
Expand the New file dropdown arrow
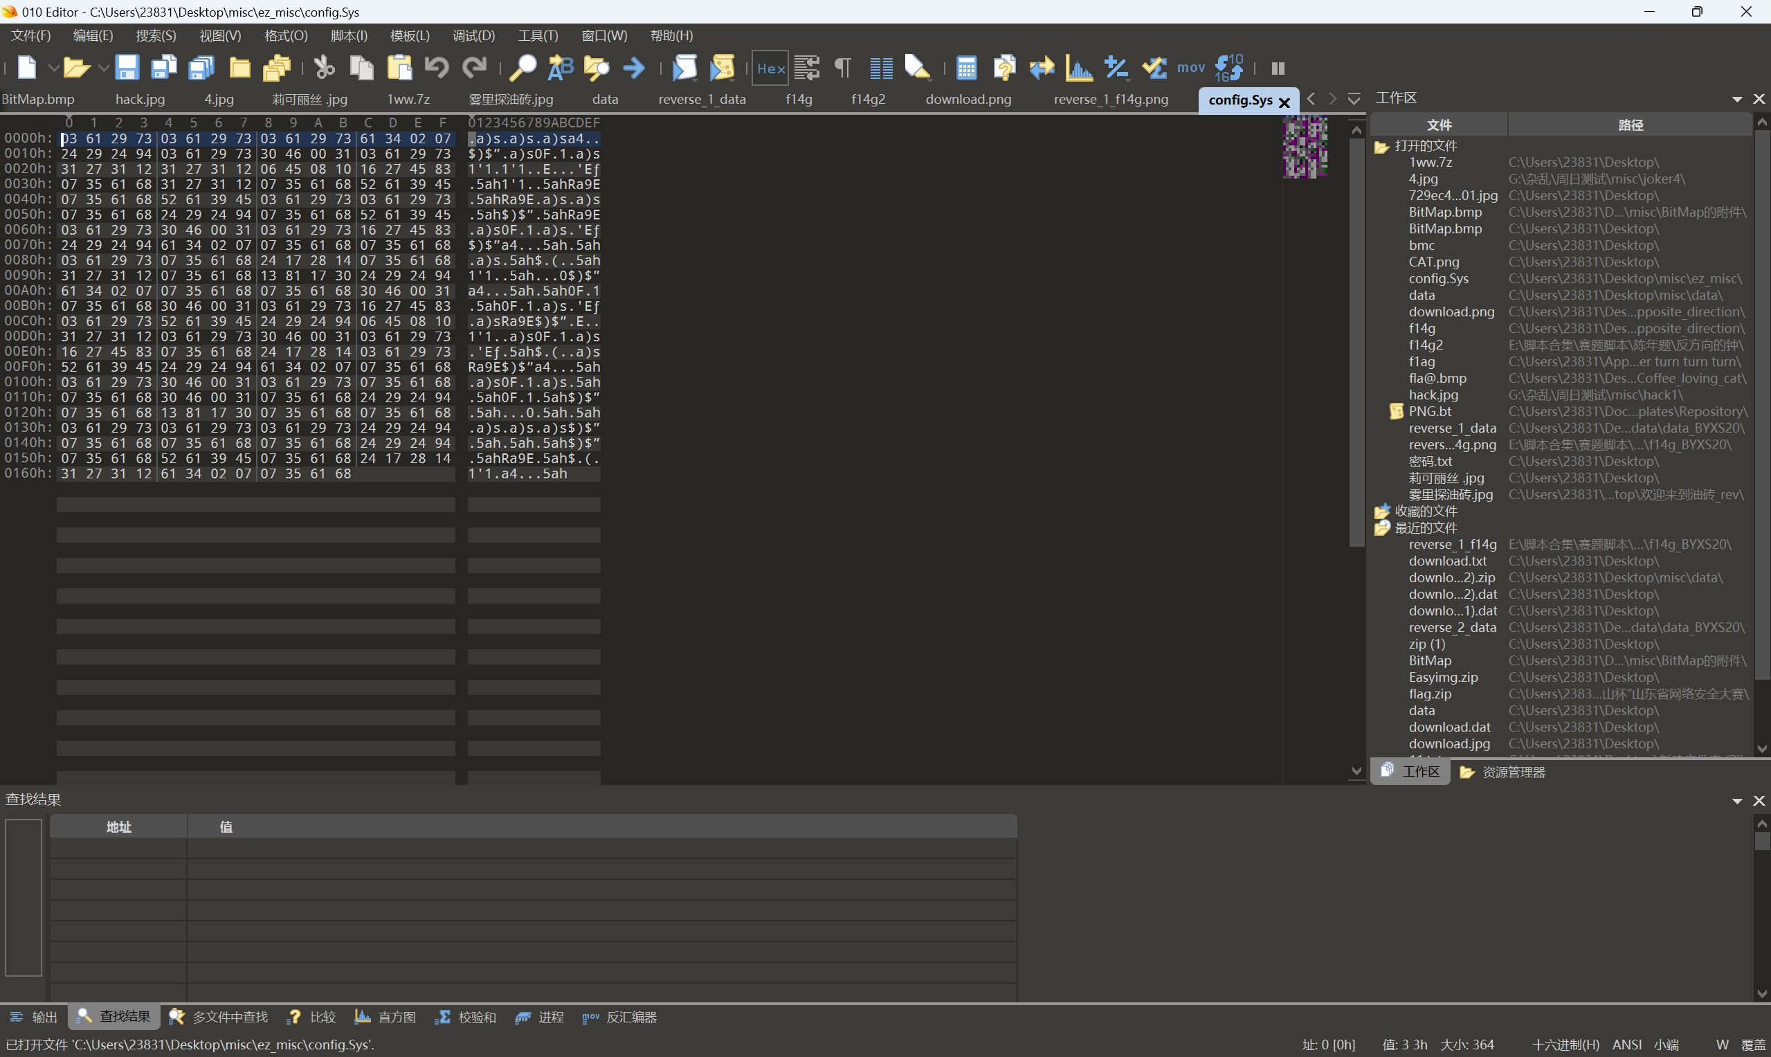tap(53, 69)
